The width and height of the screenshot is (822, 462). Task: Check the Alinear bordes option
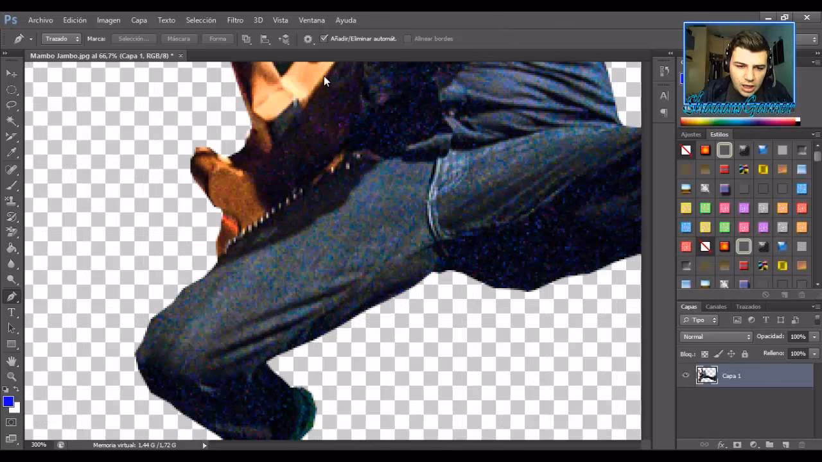pos(409,38)
